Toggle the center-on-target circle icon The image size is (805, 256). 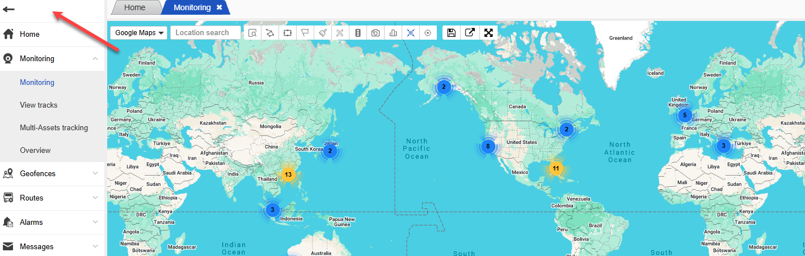428,33
